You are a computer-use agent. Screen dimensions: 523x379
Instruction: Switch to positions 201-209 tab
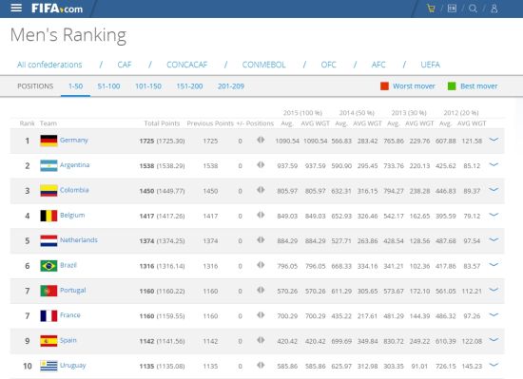tap(231, 86)
